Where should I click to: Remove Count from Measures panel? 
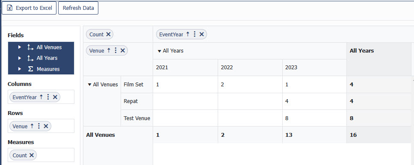(31, 155)
